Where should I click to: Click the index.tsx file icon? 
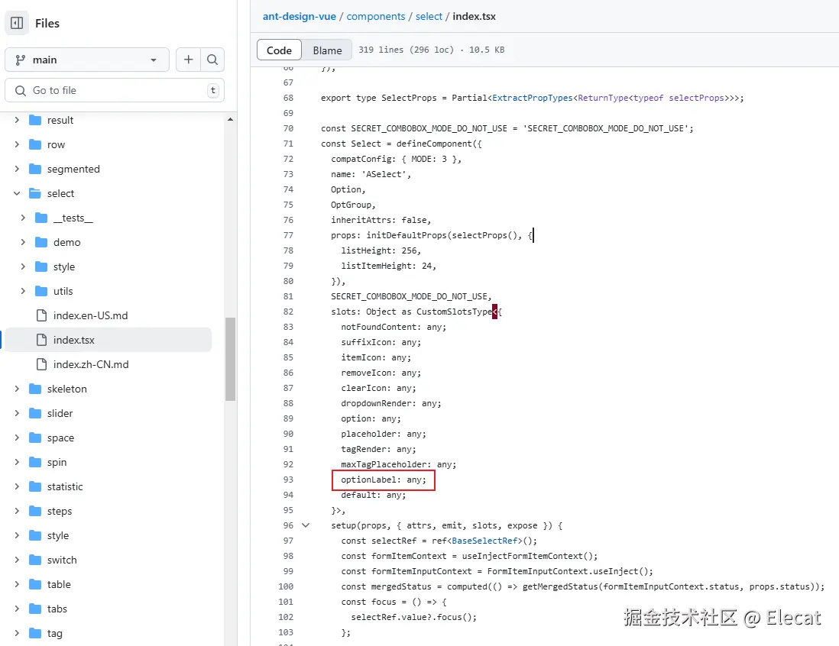(41, 340)
